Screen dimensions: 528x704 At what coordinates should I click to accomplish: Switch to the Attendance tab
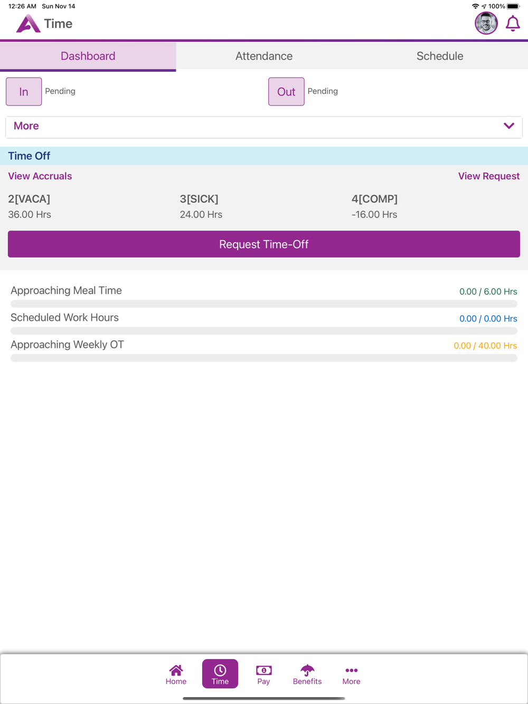[x=264, y=56]
